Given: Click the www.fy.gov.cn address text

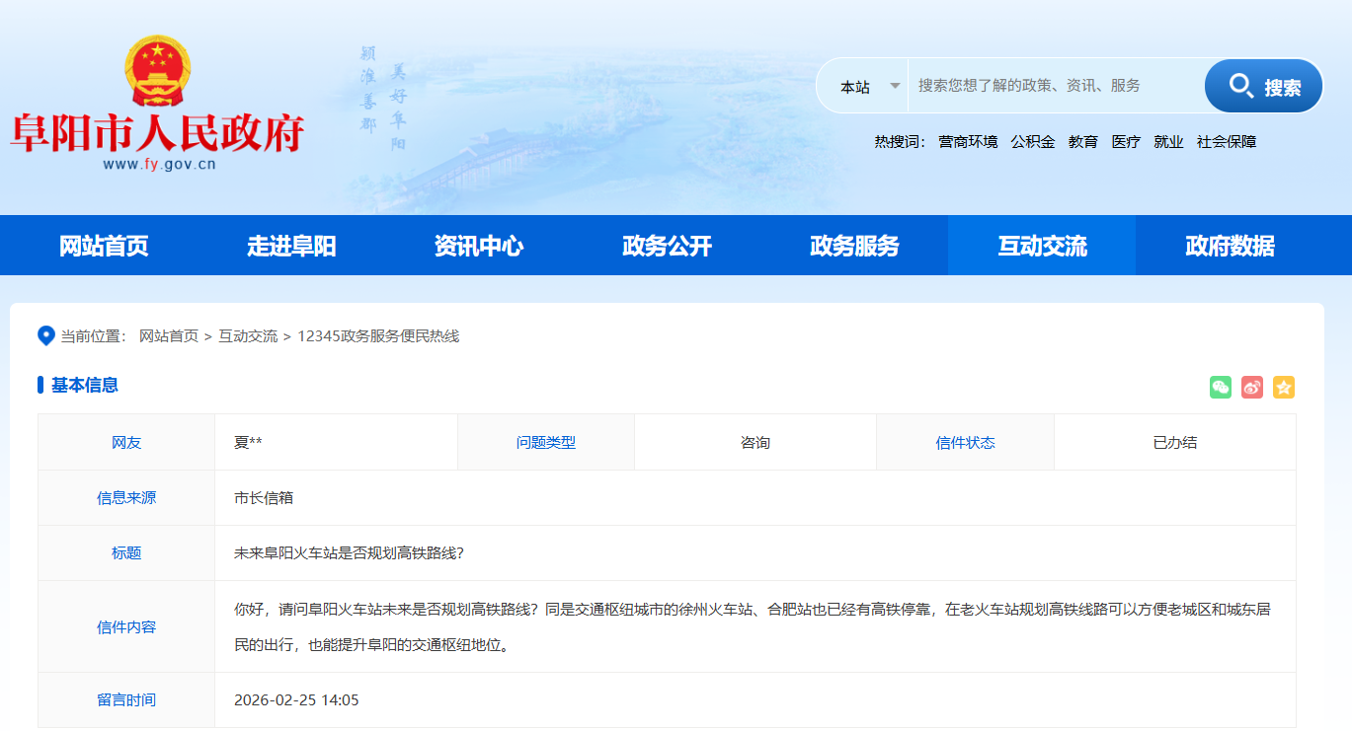Looking at the screenshot, I should click(159, 165).
